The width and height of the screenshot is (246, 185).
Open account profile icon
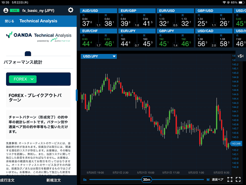click(x=6, y=10)
